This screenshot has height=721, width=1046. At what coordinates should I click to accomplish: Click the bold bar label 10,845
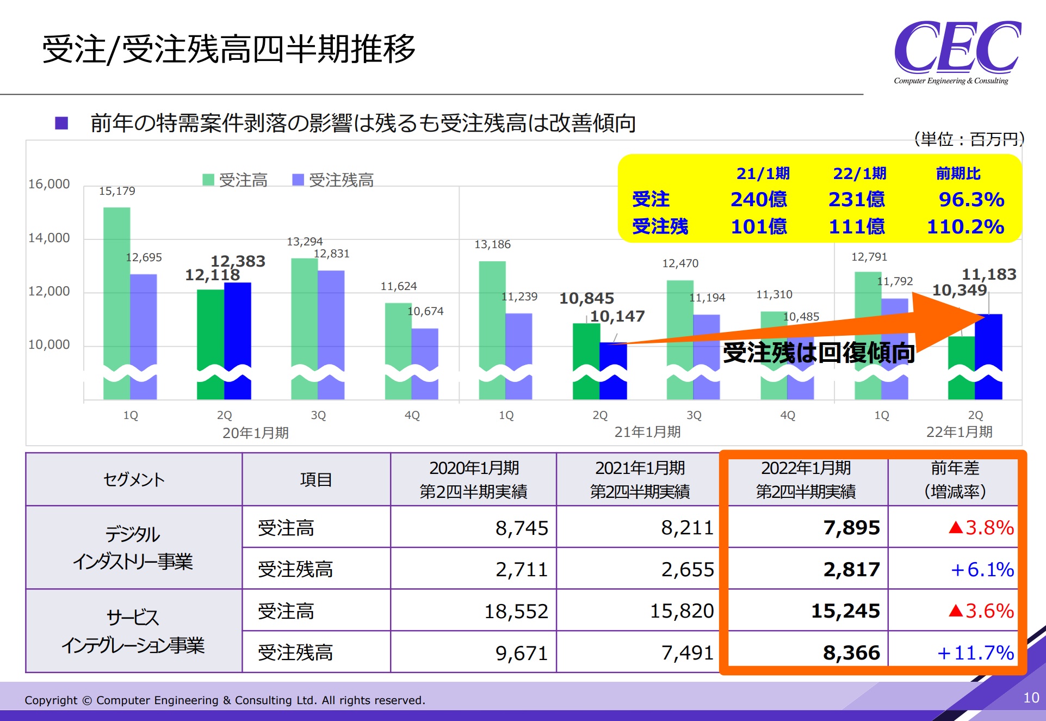pos(586,298)
